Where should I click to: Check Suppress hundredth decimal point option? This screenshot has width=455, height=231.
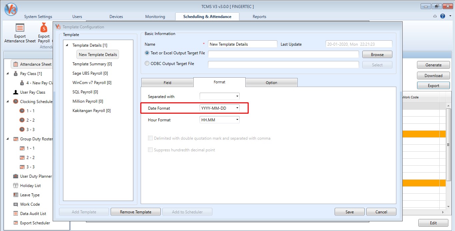tap(150, 150)
